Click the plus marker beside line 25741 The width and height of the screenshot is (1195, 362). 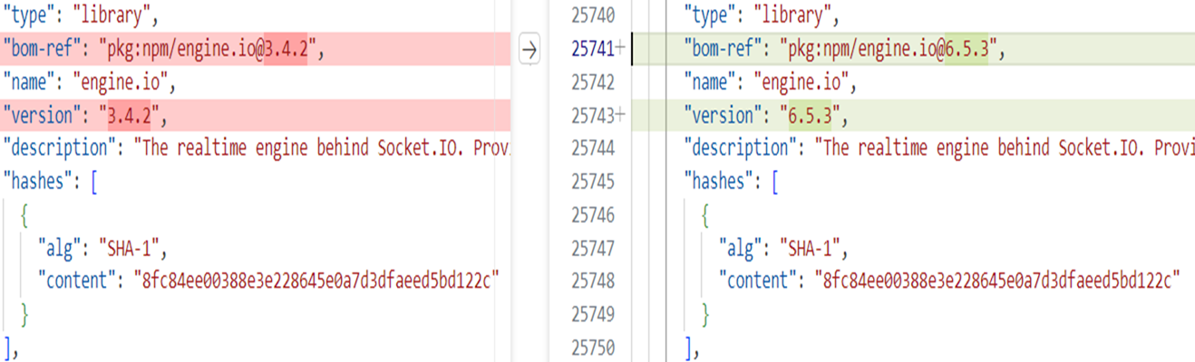(x=620, y=50)
